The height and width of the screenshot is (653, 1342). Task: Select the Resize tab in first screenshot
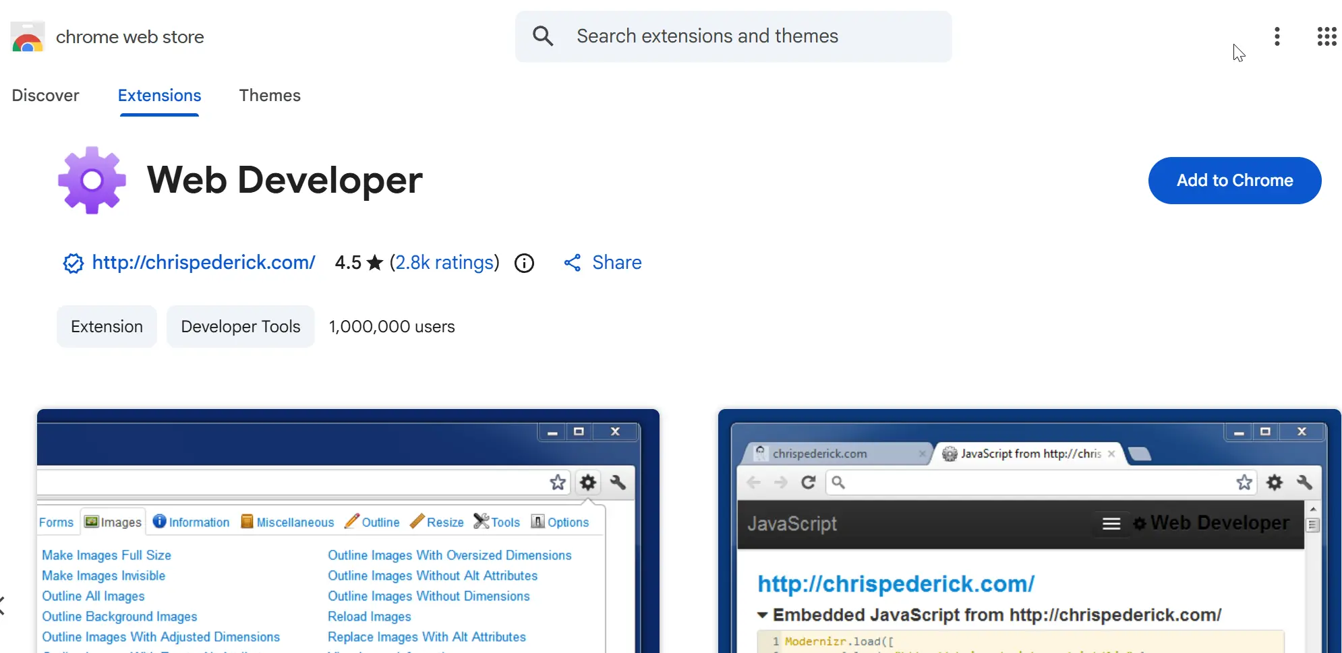437,522
